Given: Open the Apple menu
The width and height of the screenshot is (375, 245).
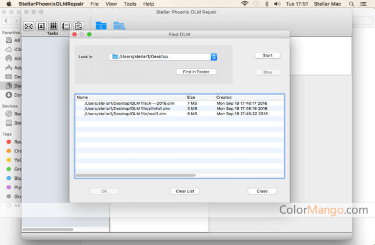Looking at the screenshot, I should (x=9, y=4).
